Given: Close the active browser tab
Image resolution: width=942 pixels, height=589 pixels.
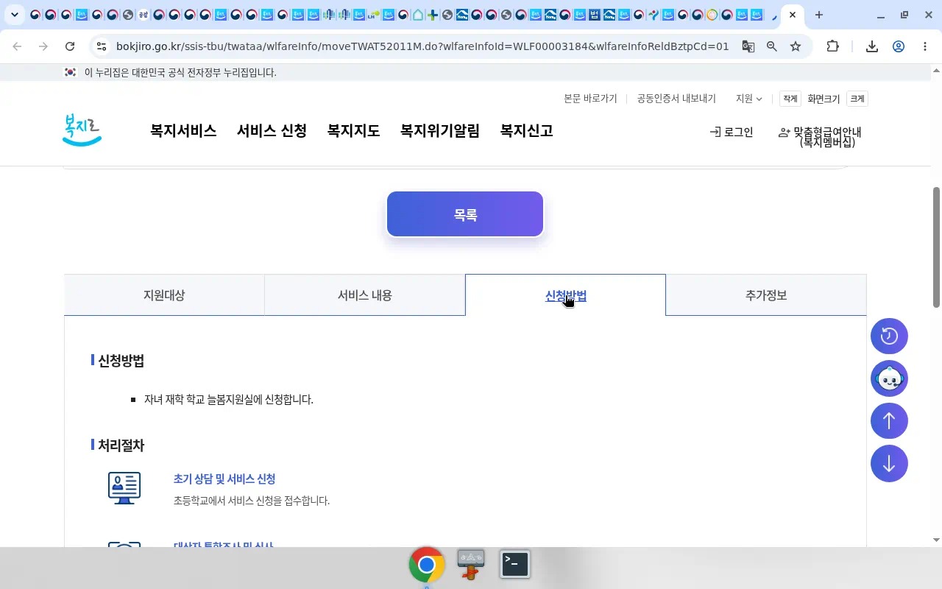Looking at the screenshot, I should [793, 15].
